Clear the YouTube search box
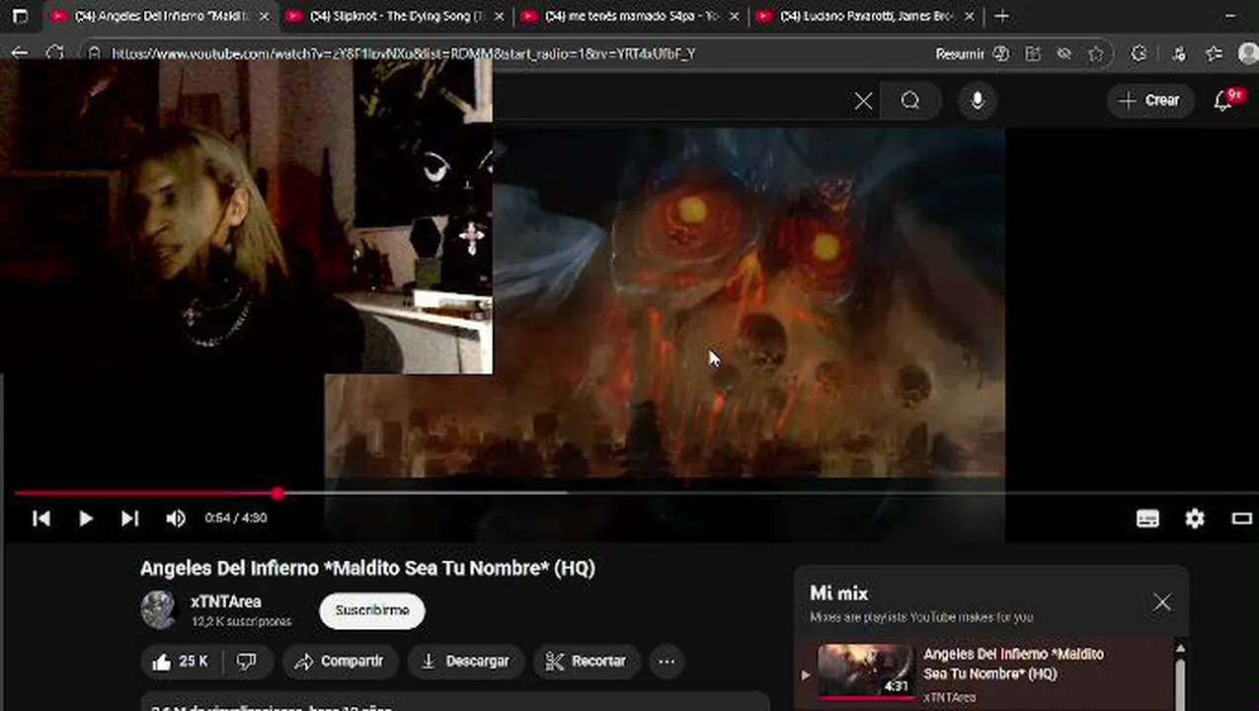The width and height of the screenshot is (1259, 711). coord(863,101)
